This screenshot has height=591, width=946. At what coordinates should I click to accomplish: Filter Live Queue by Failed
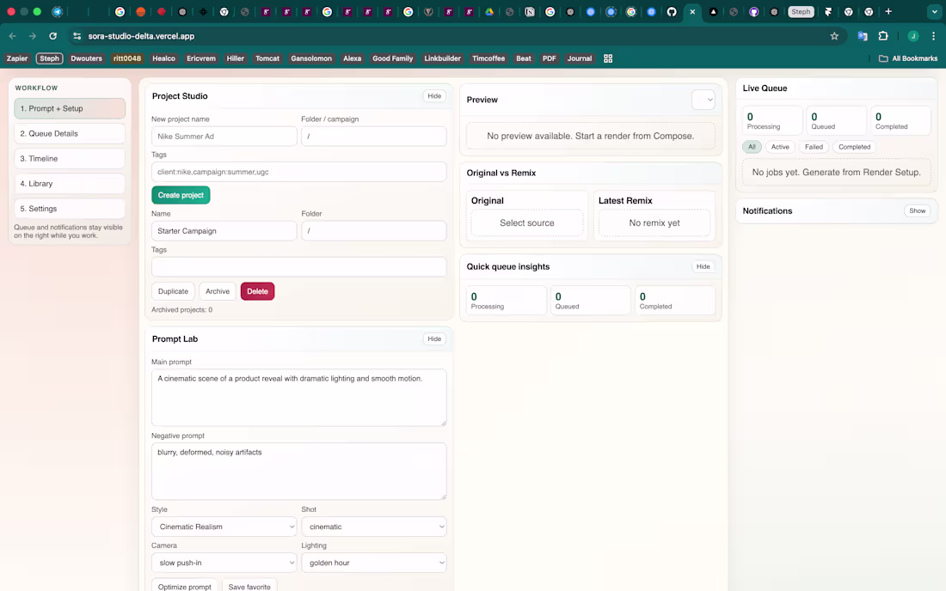pos(814,147)
